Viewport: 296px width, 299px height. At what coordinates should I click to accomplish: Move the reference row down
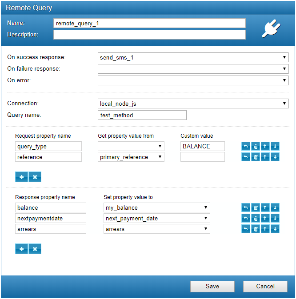pos(275,157)
